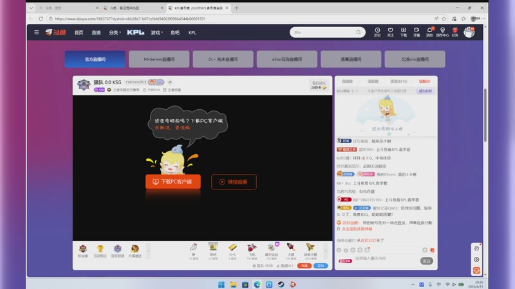Image resolution: width=515 pixels, height=289 pixels.
Task: Open File Explorer from the taskbar
Action: pos(233,285)
